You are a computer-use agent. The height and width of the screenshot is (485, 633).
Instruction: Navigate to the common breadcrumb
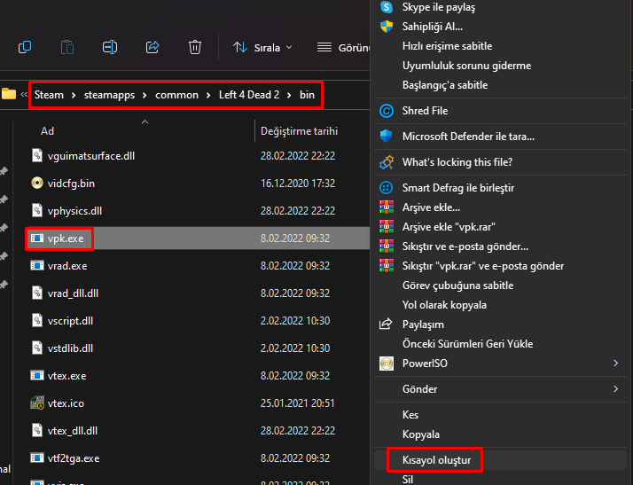point(176,95)
